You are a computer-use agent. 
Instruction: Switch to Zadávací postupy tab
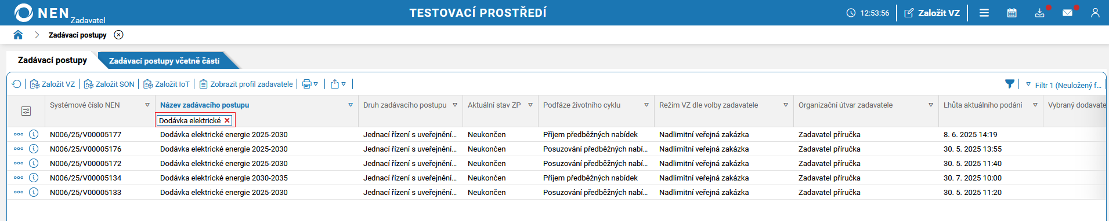tap(52, 60)
